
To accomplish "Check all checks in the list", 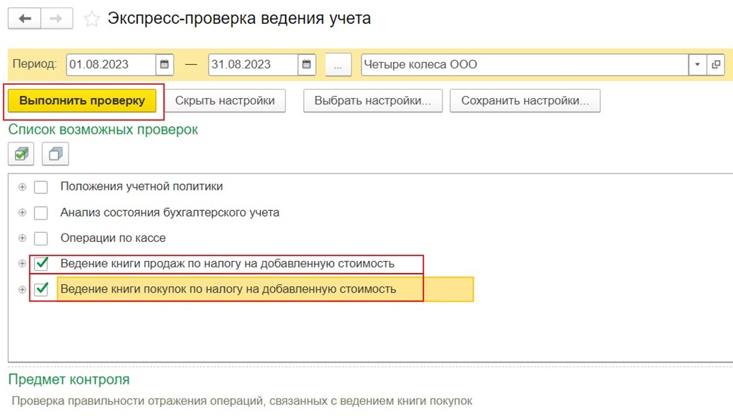I will pos(21,154).
